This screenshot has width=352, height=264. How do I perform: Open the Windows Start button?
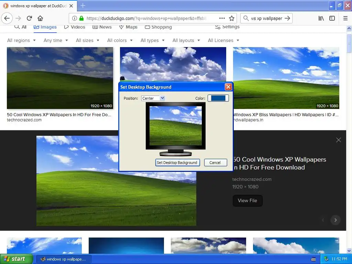pyautogui.click(x=16, y=259)
